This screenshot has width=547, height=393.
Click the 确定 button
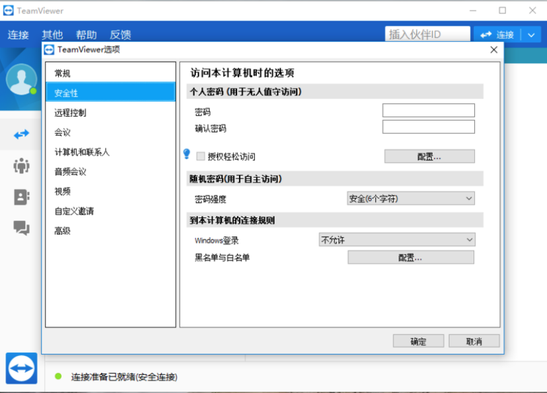(419, 341)
